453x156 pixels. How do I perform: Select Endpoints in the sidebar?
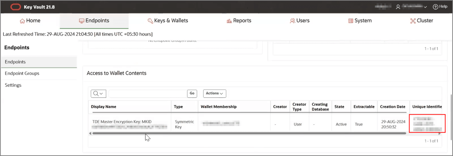38,62
